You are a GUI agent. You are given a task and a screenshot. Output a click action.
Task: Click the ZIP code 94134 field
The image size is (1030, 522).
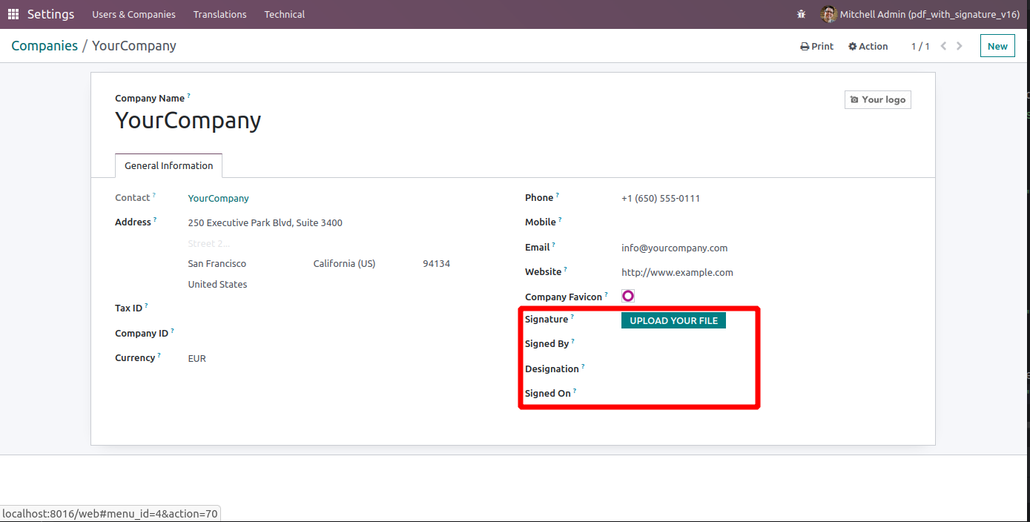437,264
